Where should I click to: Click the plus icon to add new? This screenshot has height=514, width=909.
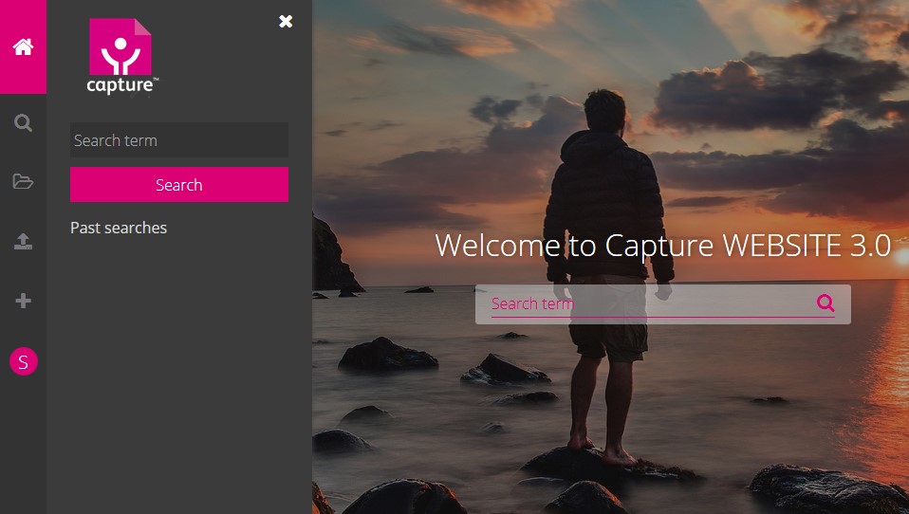[x=23, y=301]
